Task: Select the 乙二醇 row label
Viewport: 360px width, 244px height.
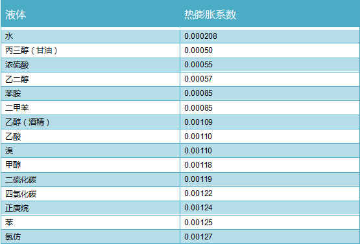Action: click(x=90, y=79)
